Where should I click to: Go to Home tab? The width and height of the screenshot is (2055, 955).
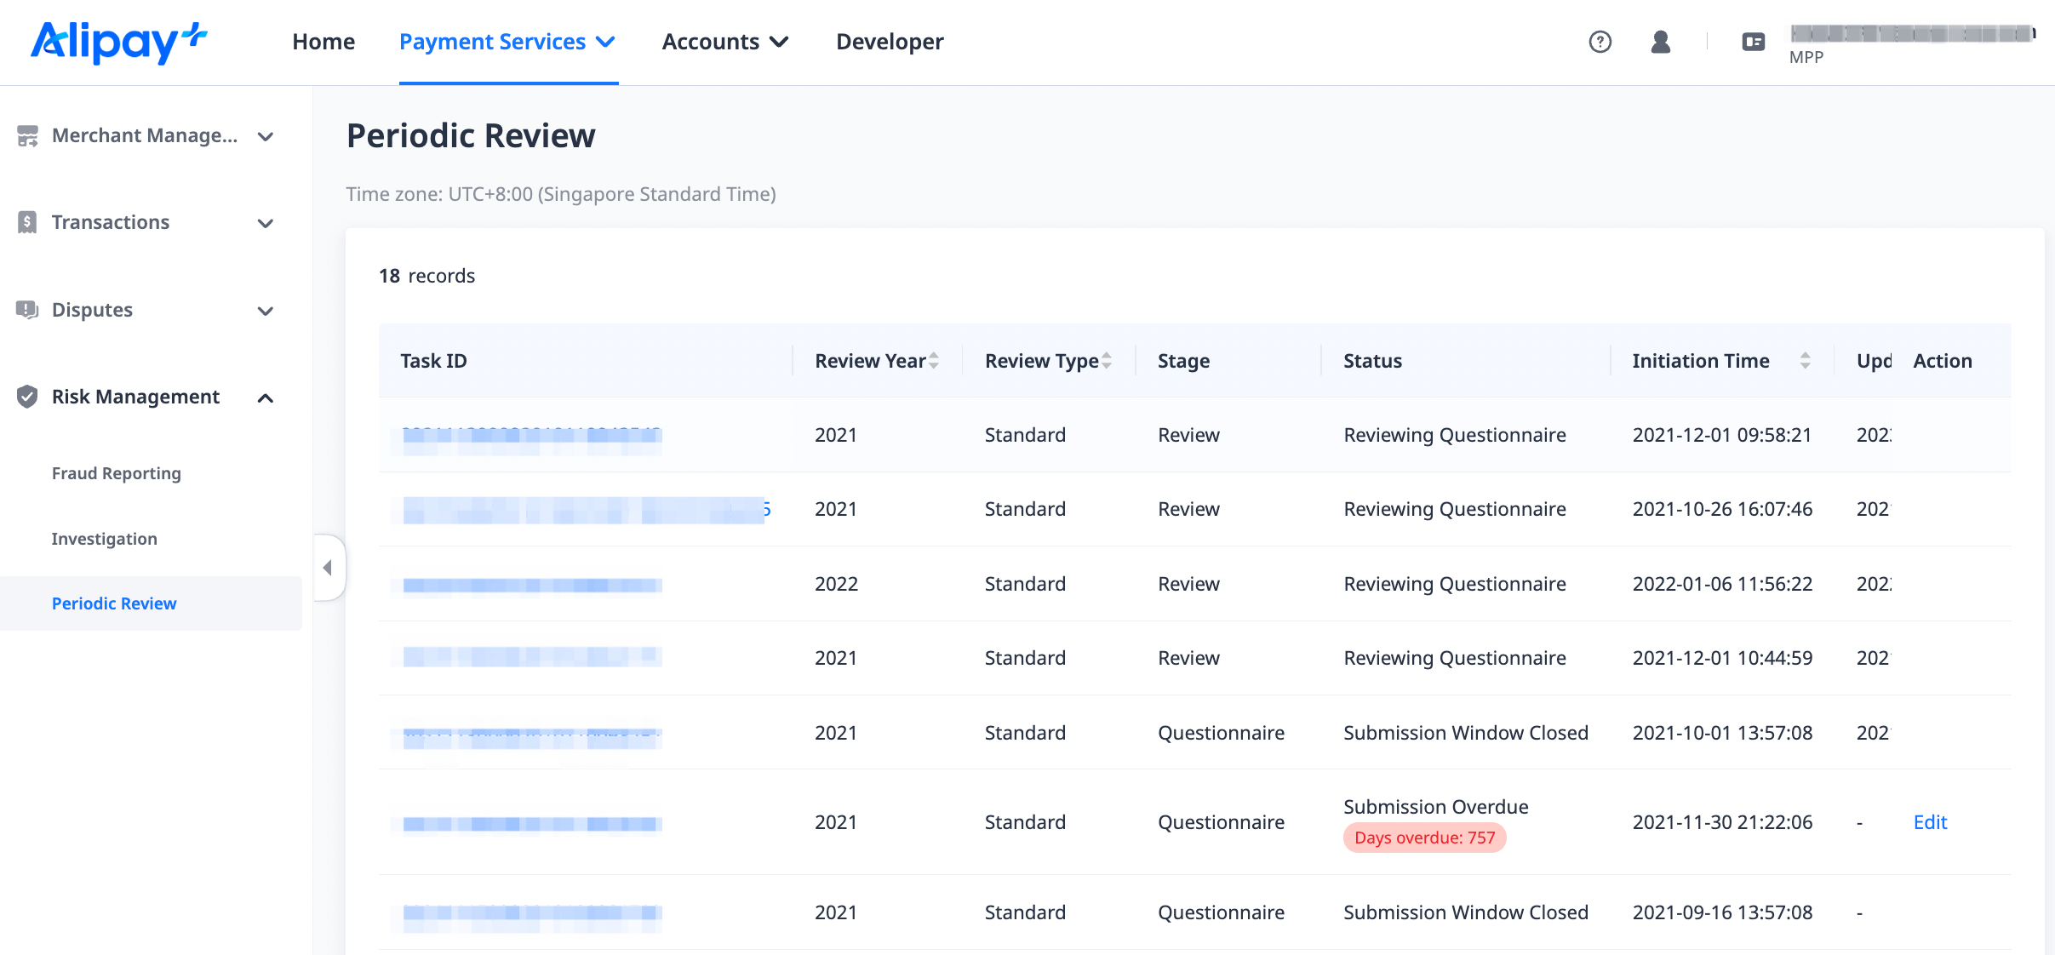(x=323, y=42)
